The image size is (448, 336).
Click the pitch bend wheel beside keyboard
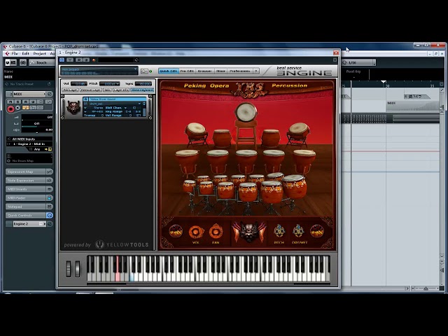(69, 269)
